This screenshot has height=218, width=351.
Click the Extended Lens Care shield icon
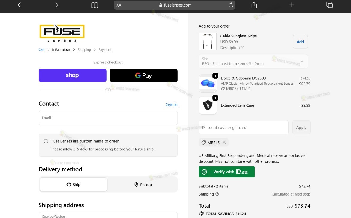pyautogui.click(x=208, y=105)
